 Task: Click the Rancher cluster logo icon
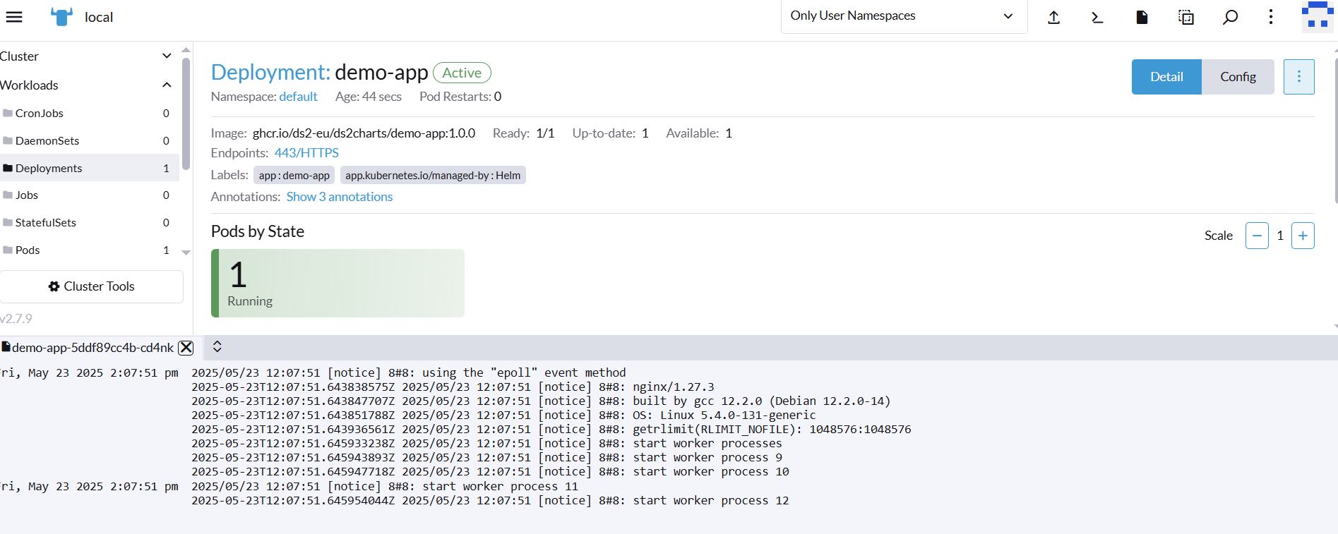62,17
